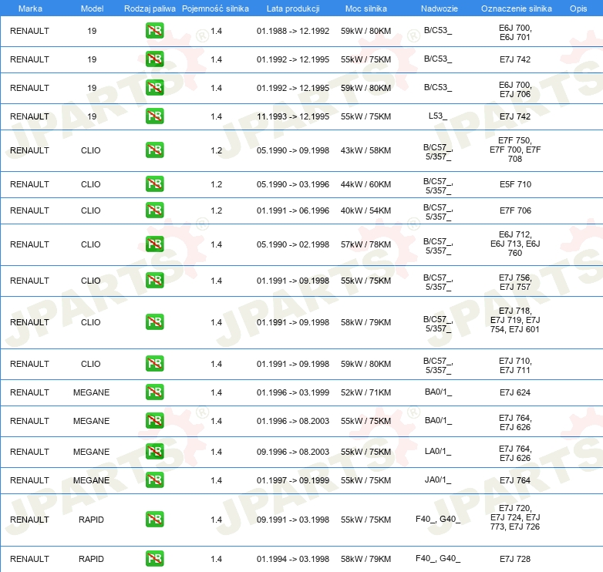Click the petrol icon in the Rapid E7J 728 row
The height and width of the screenshot is (572, 603).
154,559
